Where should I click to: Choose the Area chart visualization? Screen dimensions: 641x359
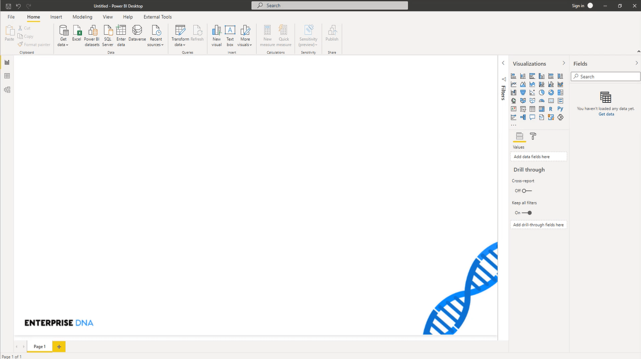[523, 84]
